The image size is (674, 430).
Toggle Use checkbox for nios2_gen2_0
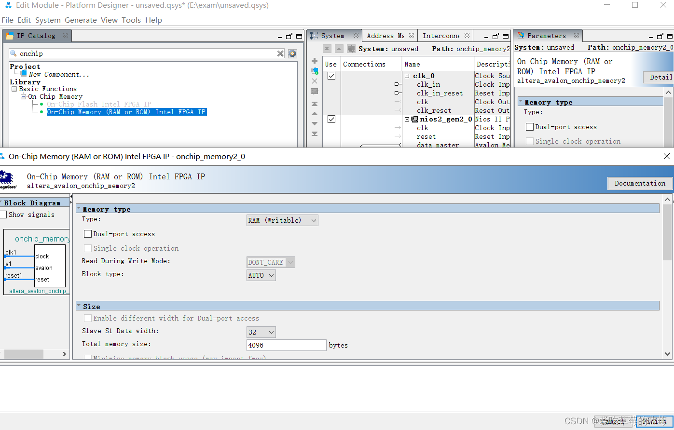pos(331,119)
